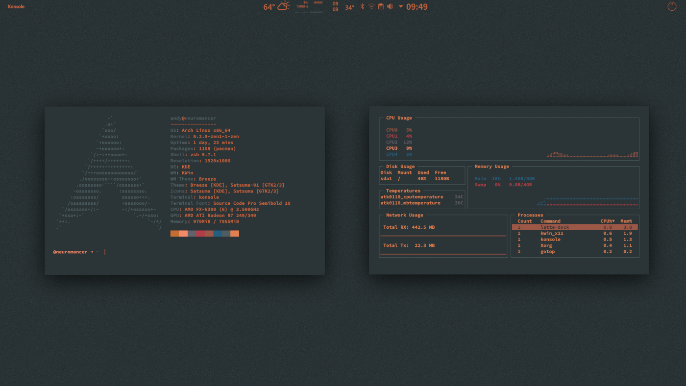Click the Memory: 970MiB / 7955MiB line
686x386 pixels.
pyautogui.click(x=205, y=221)
